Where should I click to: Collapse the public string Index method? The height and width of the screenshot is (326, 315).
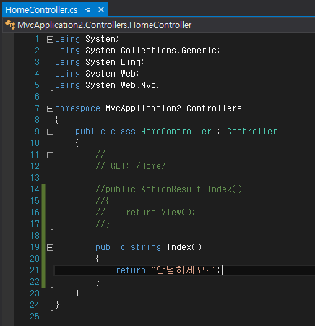click(50, 247)
